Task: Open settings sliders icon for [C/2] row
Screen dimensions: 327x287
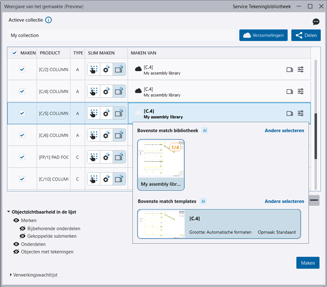Action: click(301, 69)
